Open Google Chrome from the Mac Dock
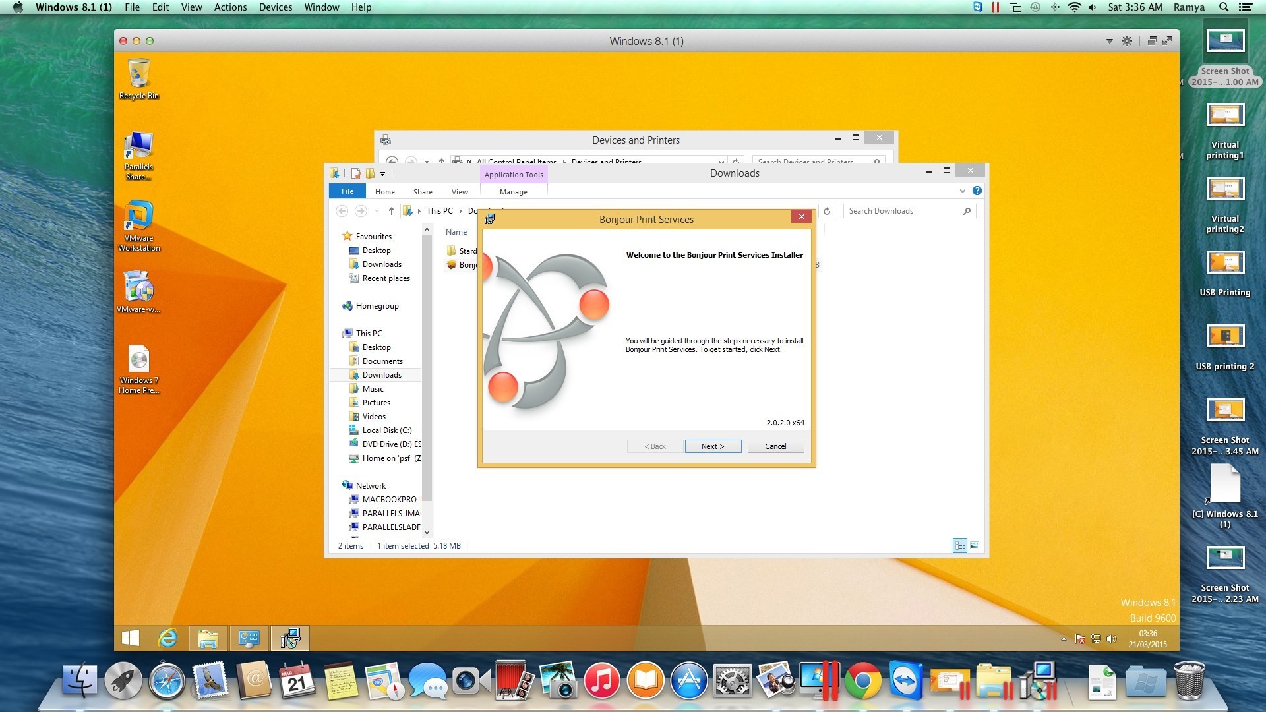 864,680
